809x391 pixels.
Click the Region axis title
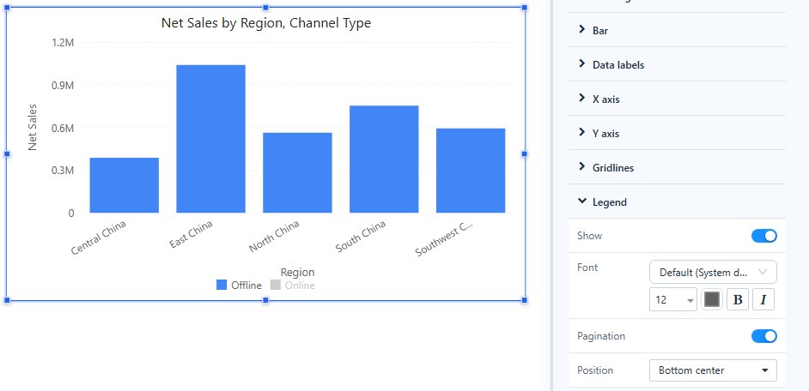coord(298,272)
